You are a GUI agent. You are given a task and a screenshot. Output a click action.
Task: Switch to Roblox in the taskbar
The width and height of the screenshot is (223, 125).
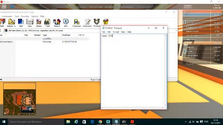click(x=132, y=122)
